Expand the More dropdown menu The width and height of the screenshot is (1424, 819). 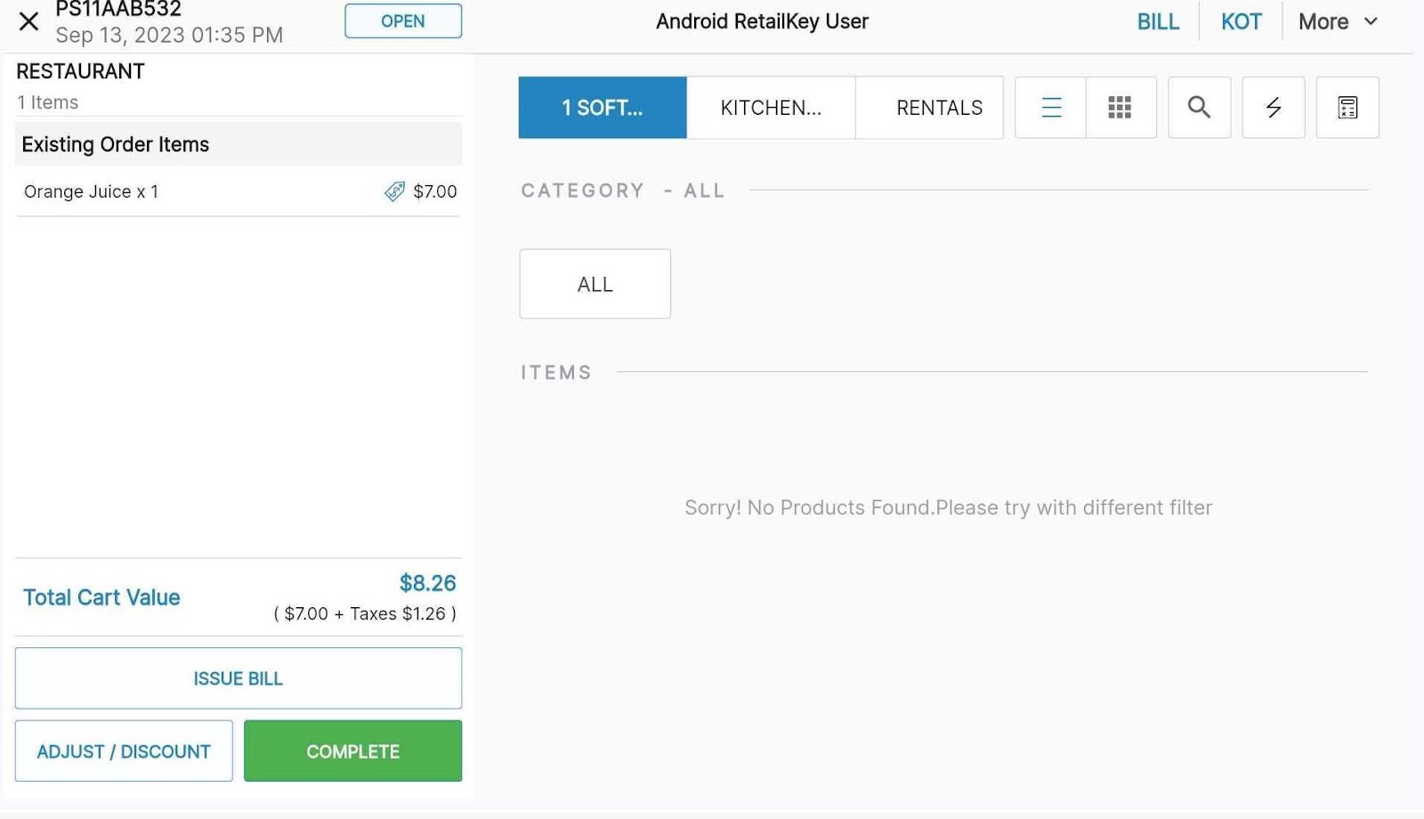(1338, 21)
